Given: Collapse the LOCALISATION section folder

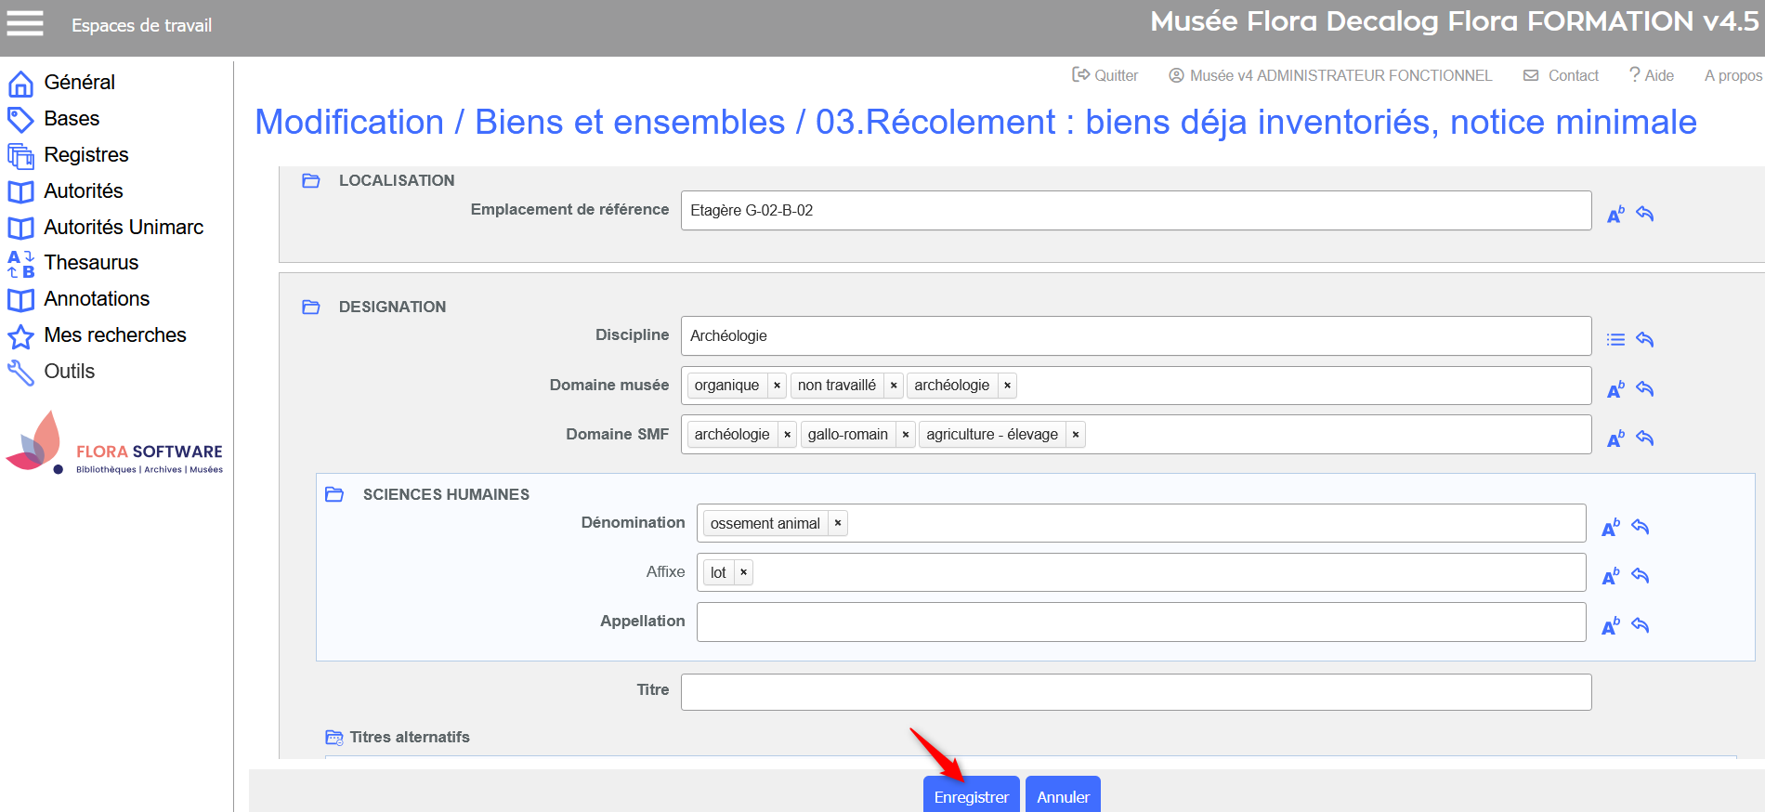Looking at the screenshot, I should [x=311, y=181].
